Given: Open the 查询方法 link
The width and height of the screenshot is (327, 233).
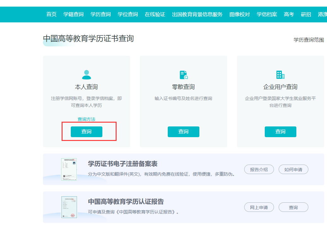Looking at the screenshot, I should click(x=86, y=119).
